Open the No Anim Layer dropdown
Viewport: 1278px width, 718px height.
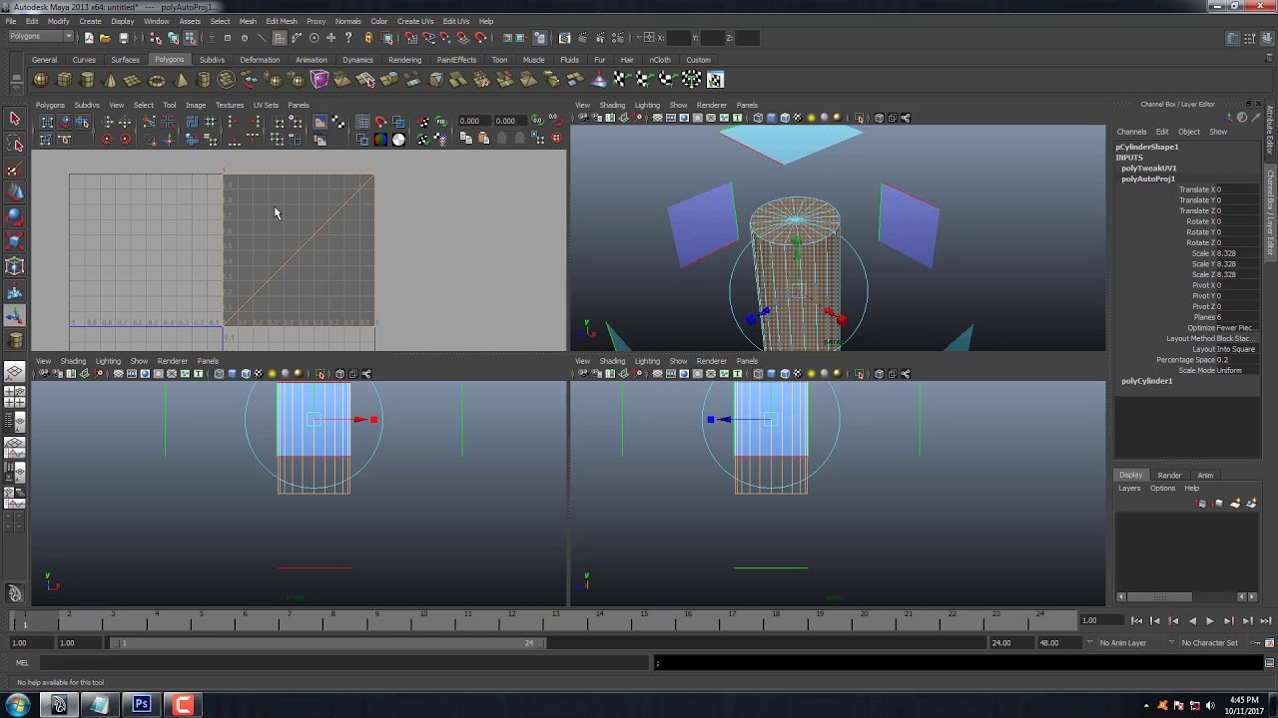(x=1123, y=642)
